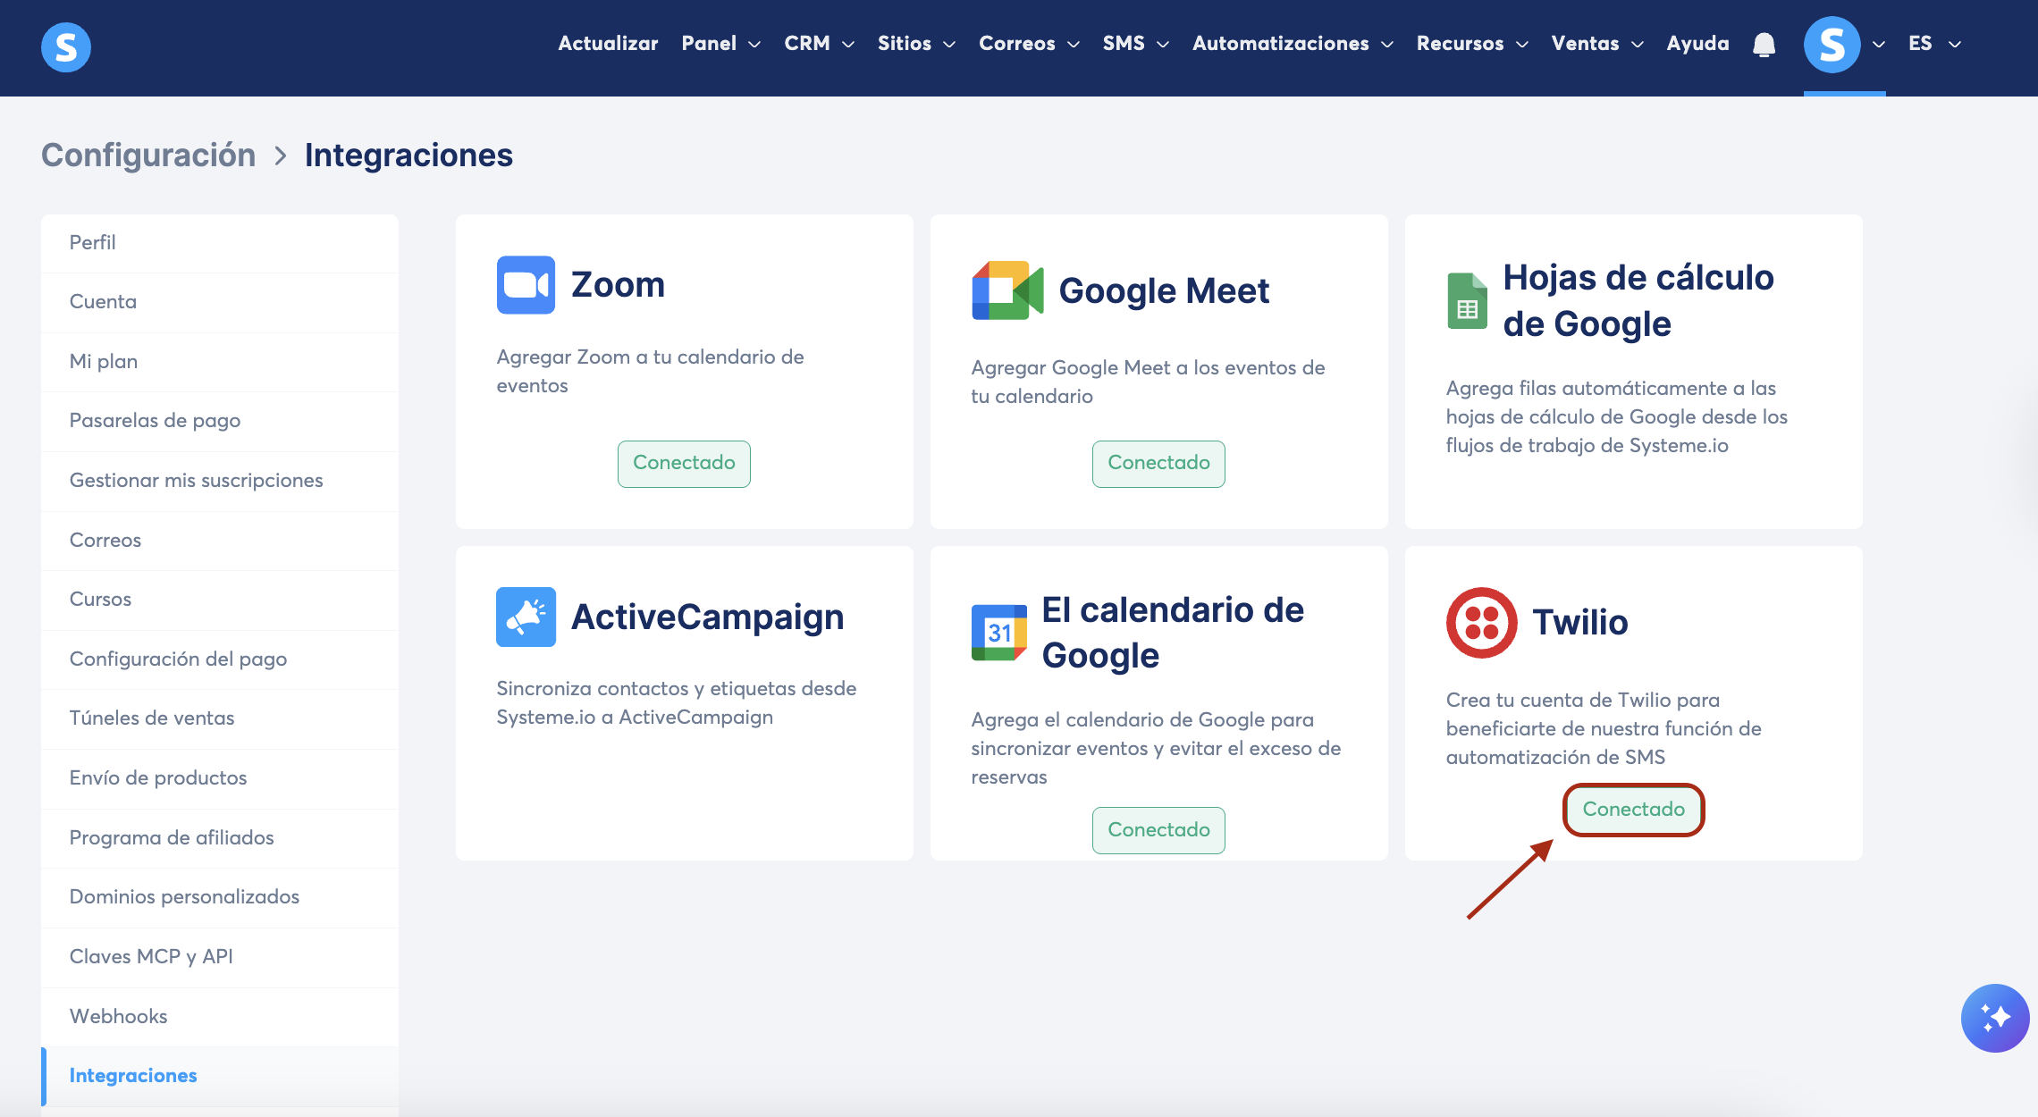2038x1117 pixels.
Task: Click the Systeme.io logo in header
Action: (x=66, y=46)
